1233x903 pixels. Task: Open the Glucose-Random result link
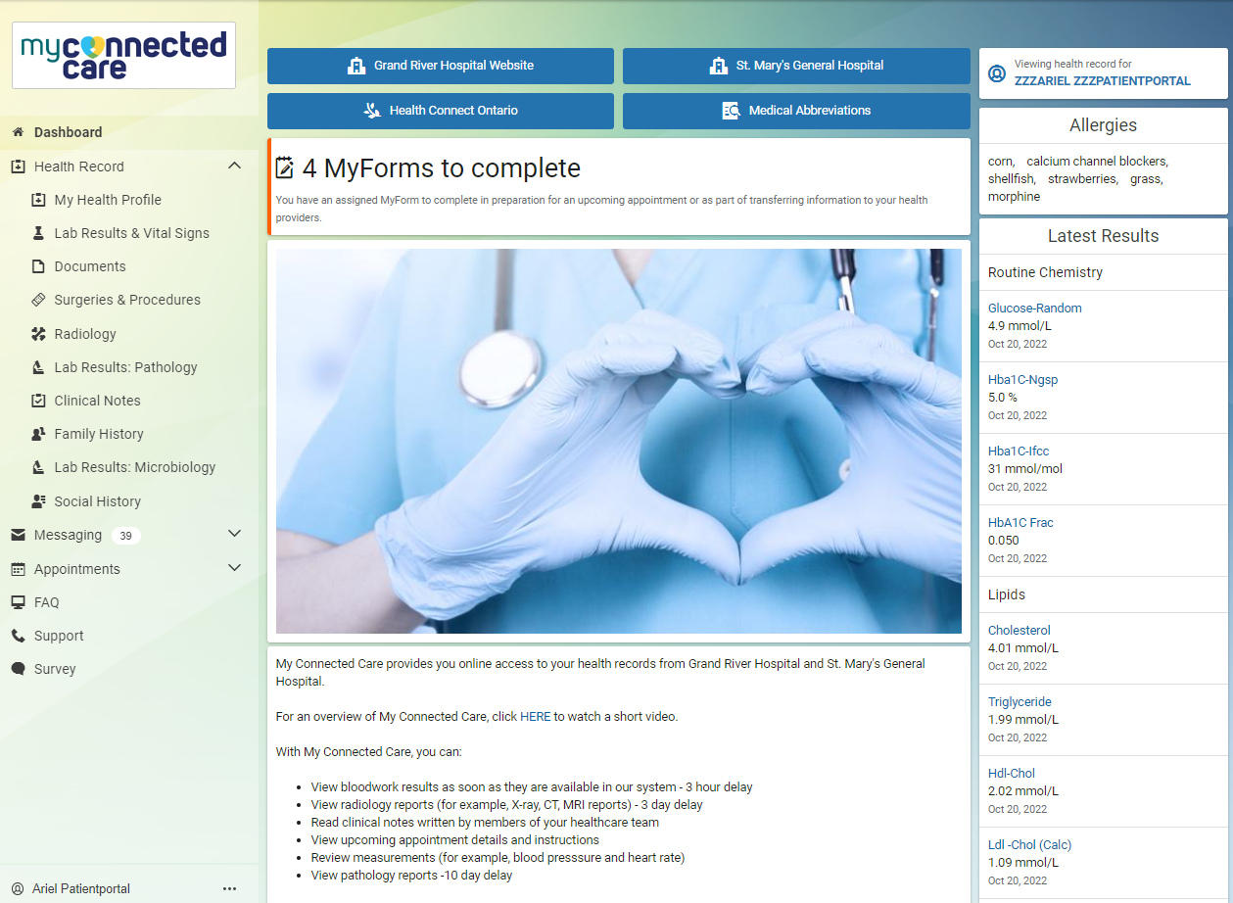(x=1034, y=308)
